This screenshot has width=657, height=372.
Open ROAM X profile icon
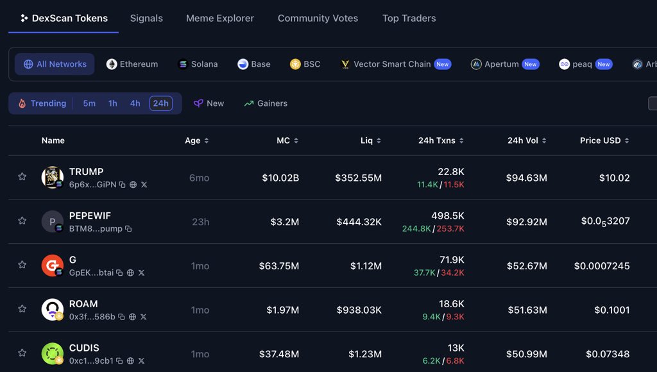[x=143, y=317]
